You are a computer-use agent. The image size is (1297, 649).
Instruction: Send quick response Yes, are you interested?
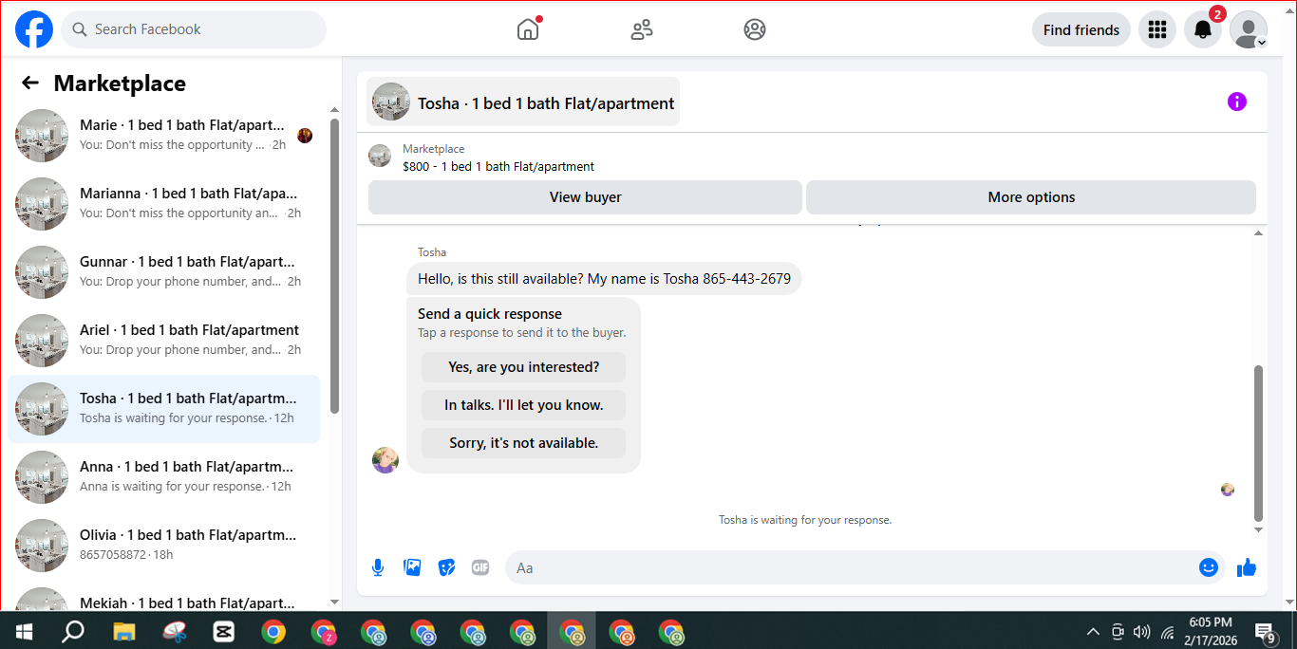[523, 367]
